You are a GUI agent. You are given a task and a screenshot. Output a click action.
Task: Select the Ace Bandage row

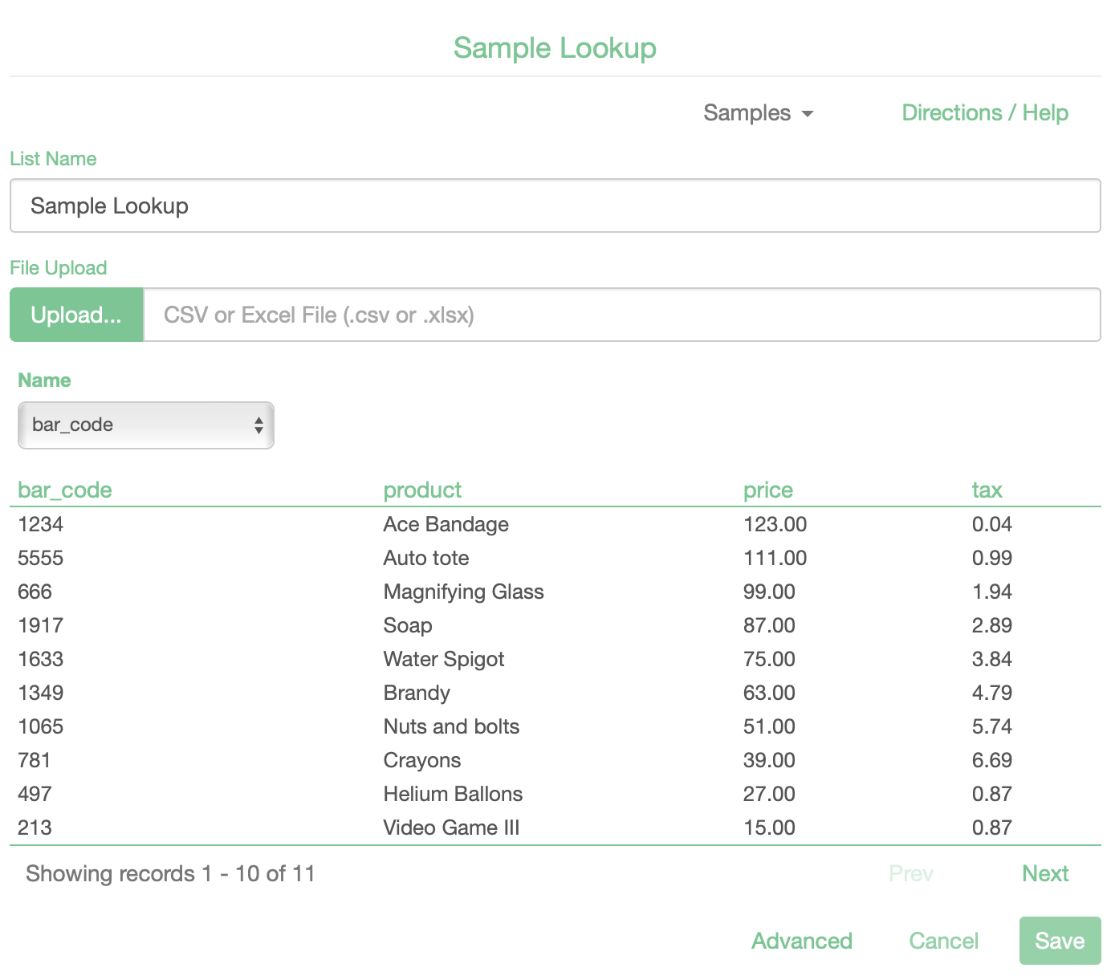446,525
